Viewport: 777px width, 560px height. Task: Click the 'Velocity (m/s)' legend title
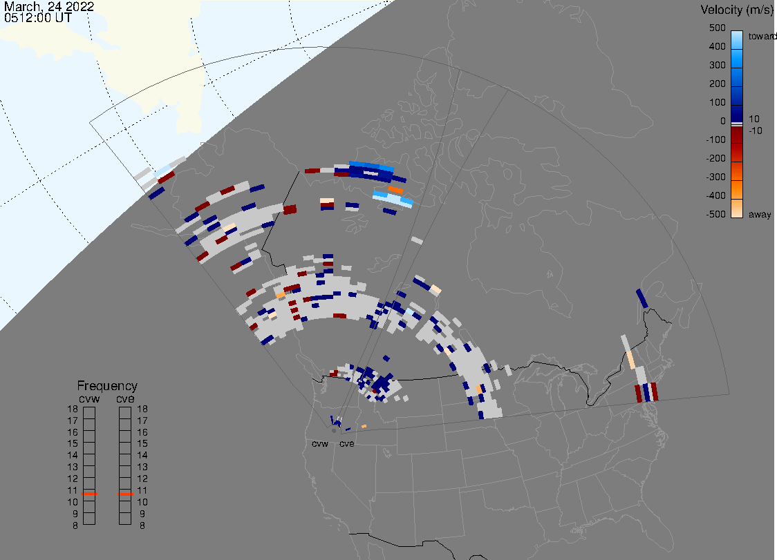(x=736, y=10)
